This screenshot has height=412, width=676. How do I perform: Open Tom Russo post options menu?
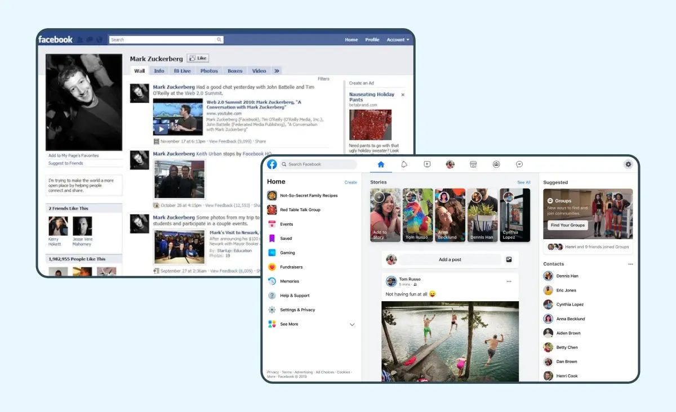click(x=509, y=281)
